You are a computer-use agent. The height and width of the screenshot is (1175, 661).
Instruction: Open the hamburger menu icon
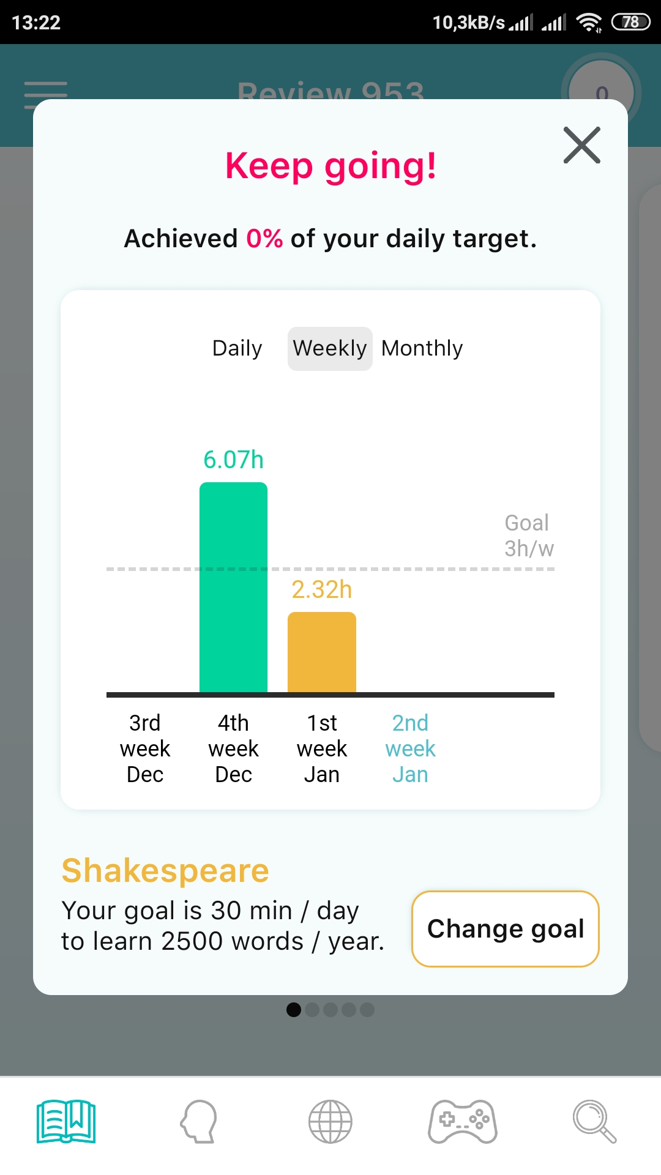(x=45, y=95)
